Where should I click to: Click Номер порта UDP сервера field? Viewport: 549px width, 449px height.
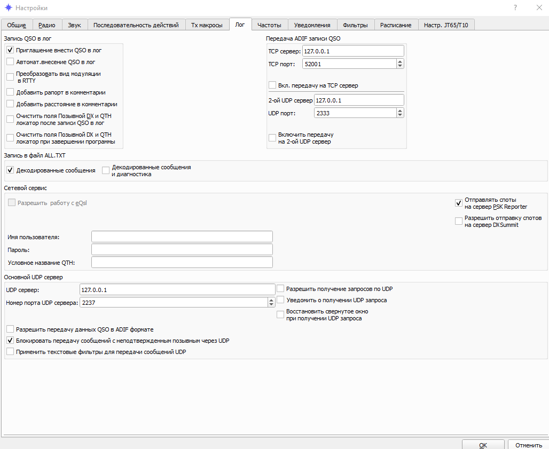(174, 303)
